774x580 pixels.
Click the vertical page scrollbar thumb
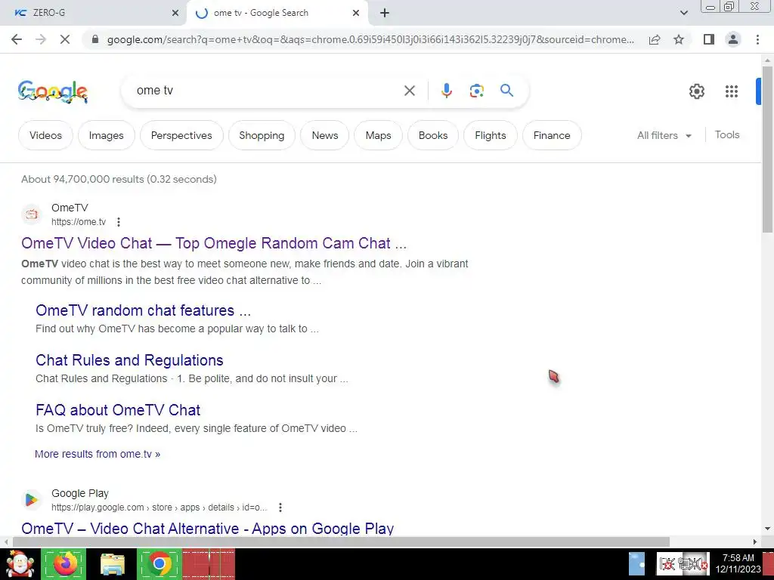click(766, 149)
